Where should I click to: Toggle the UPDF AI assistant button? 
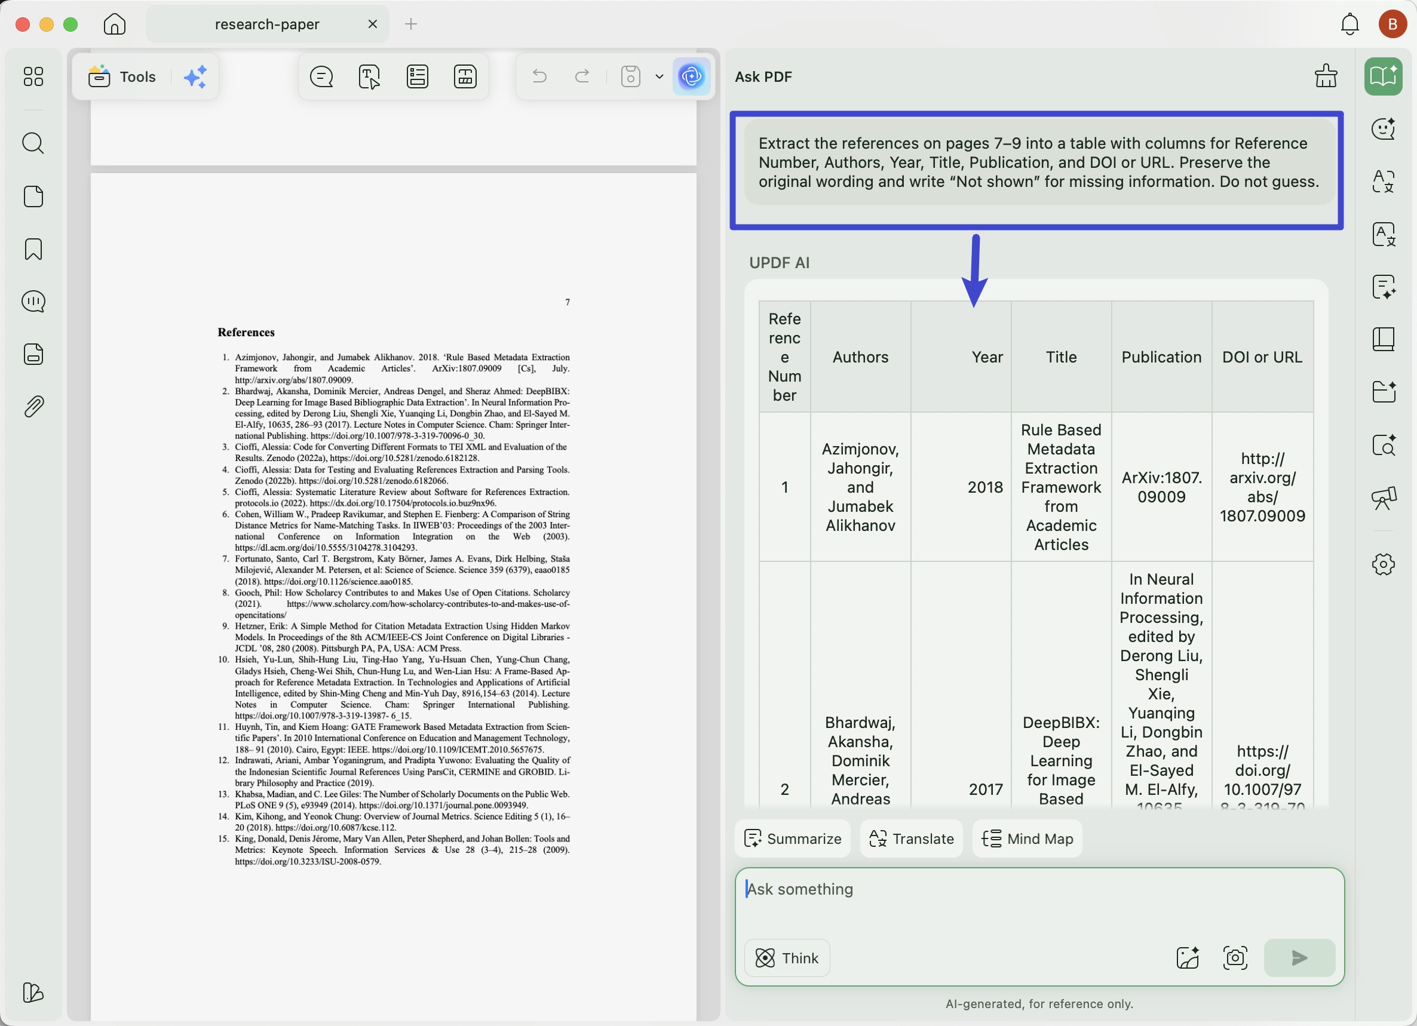pyautogui.click(x=691, y=77)
